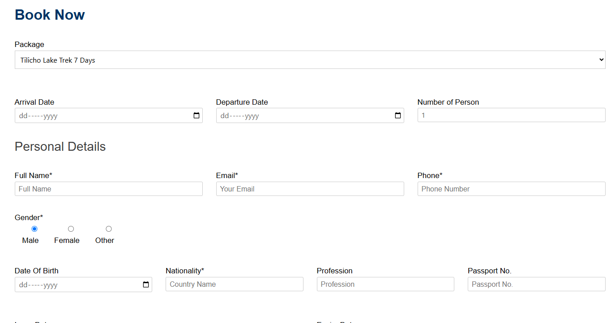
Task: Select the Female gender radio button
Action: point(71,229)
